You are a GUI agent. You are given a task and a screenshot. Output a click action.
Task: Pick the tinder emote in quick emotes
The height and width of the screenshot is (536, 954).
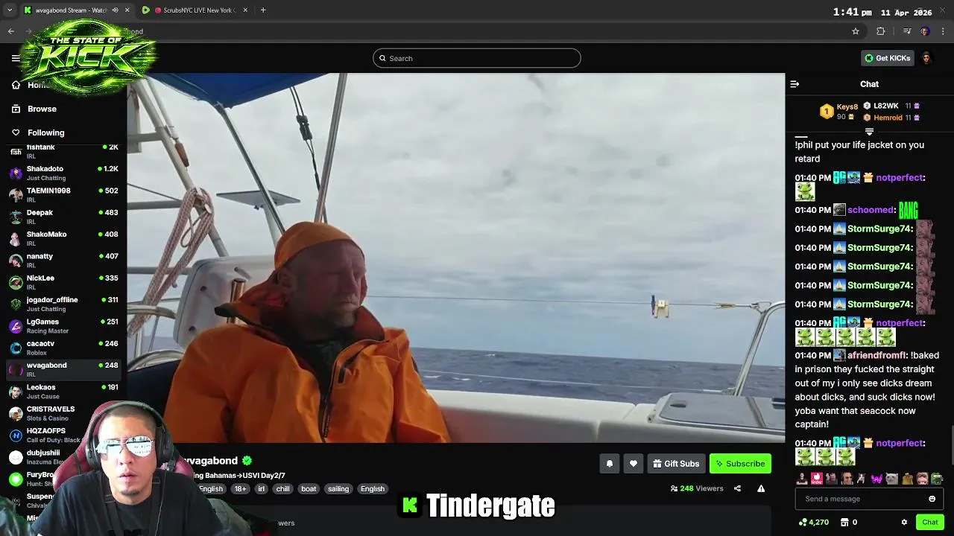pyautogui.click(x=817, y=479)
